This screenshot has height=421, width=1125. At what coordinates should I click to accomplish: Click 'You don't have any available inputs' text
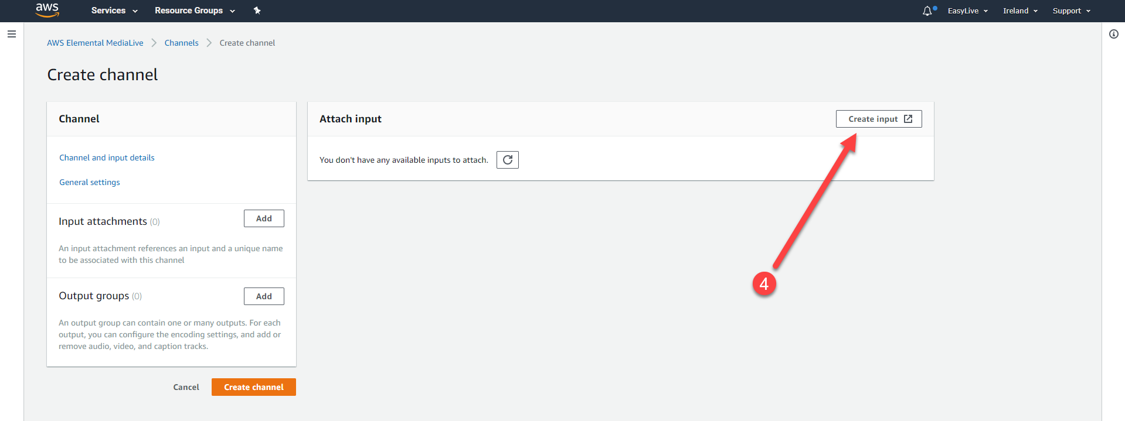click(x=404, y=160)
